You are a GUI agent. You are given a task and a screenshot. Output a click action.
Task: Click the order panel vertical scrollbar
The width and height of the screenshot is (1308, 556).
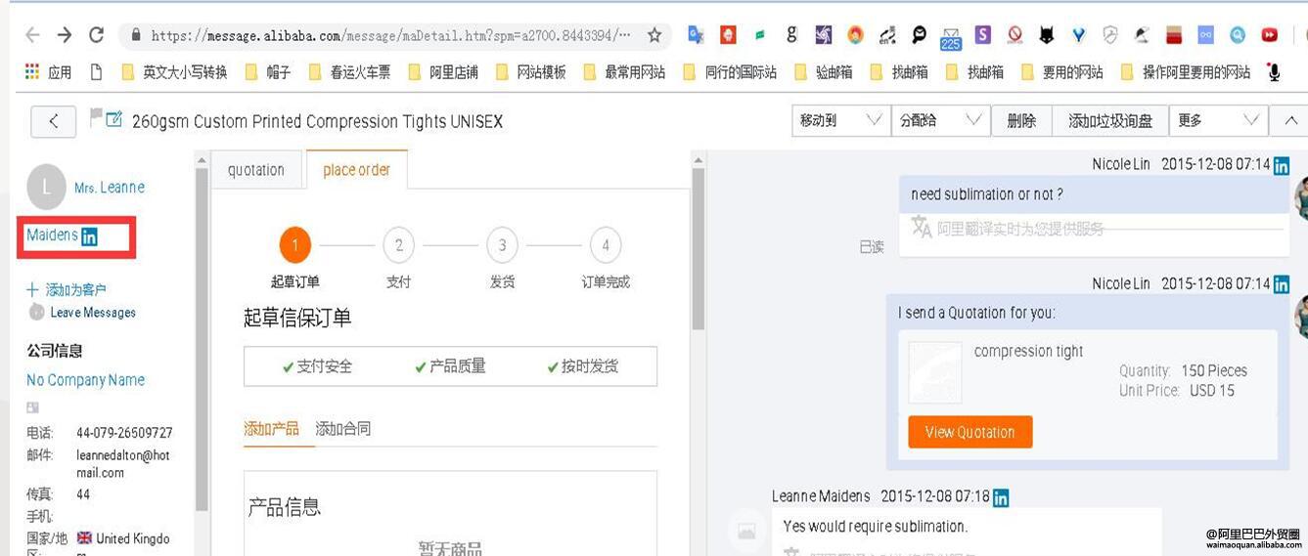pyautogui.click(x=698, y=248)
